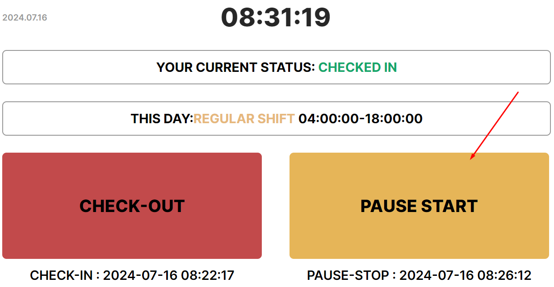Click the REGULAR SHIFT text
The width and height of the screenshot is (554, 287).
click(x=244, y=119)
